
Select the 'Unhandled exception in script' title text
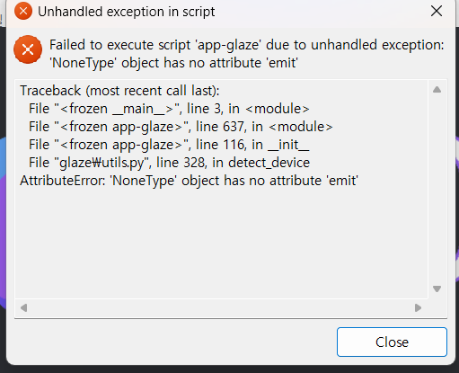click(x=127, y=12)
